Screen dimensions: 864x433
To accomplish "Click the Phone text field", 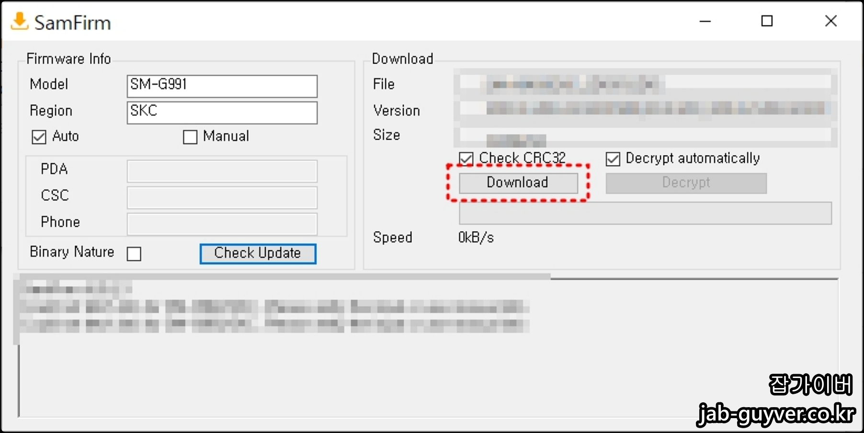I will point(222,224).
